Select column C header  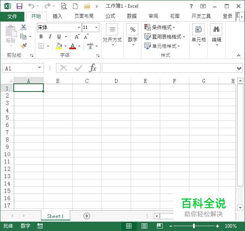(x=87, y=81)
